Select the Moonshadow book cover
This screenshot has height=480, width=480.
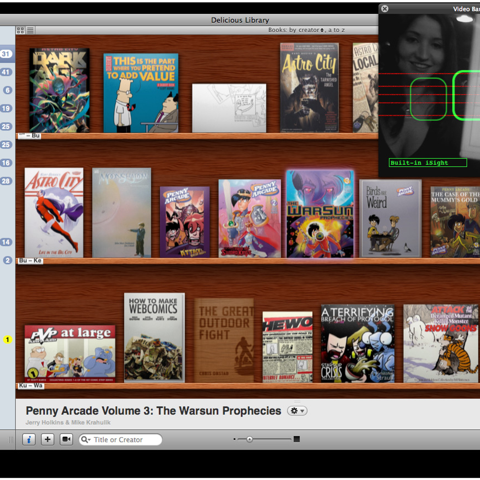[x=121, y=213]
